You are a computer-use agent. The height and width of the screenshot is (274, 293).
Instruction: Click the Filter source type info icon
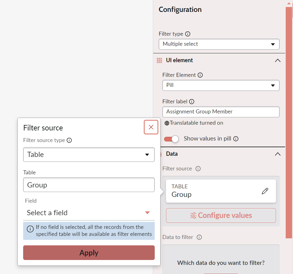coord(69,140)
